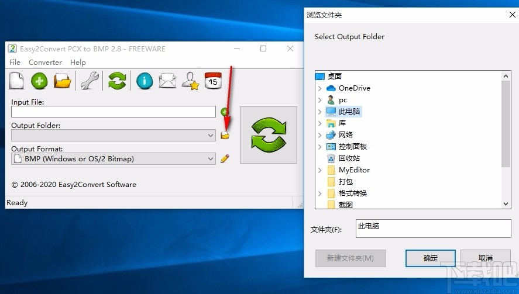The image size is (519, 294).
Task: Click the Easy2Convert title bar app icon
Action: [12, 49]
